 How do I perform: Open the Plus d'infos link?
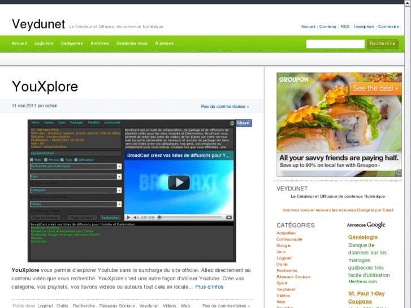pyautogui.click(x=209, y=287)
